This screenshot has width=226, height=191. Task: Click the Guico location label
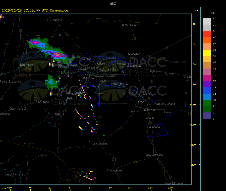(153, 71)
